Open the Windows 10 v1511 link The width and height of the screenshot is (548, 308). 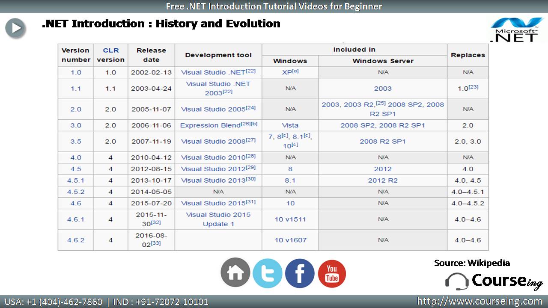tap(290, 219)
